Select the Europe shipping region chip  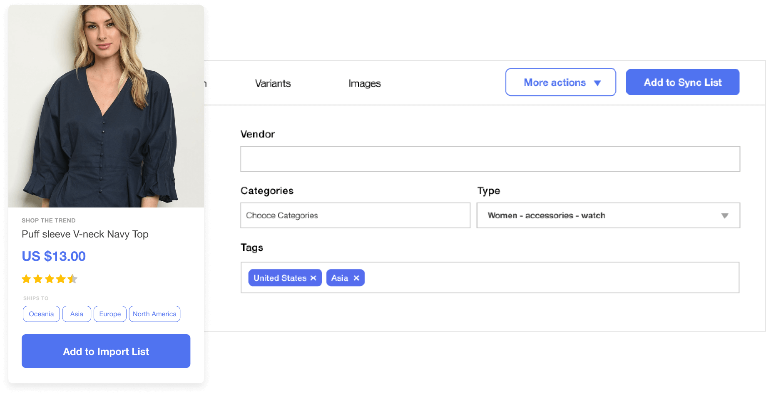pyautogui.click(x=110, y=314)
